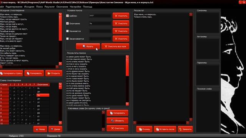246x138 pixels.
Task: Toggle the Окончание checkbox
Action: (x=68, y=23)
